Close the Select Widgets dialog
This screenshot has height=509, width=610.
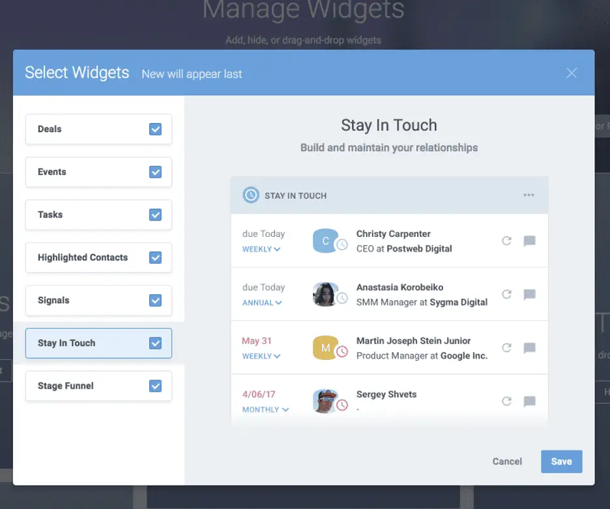click(x=572, y=73)
